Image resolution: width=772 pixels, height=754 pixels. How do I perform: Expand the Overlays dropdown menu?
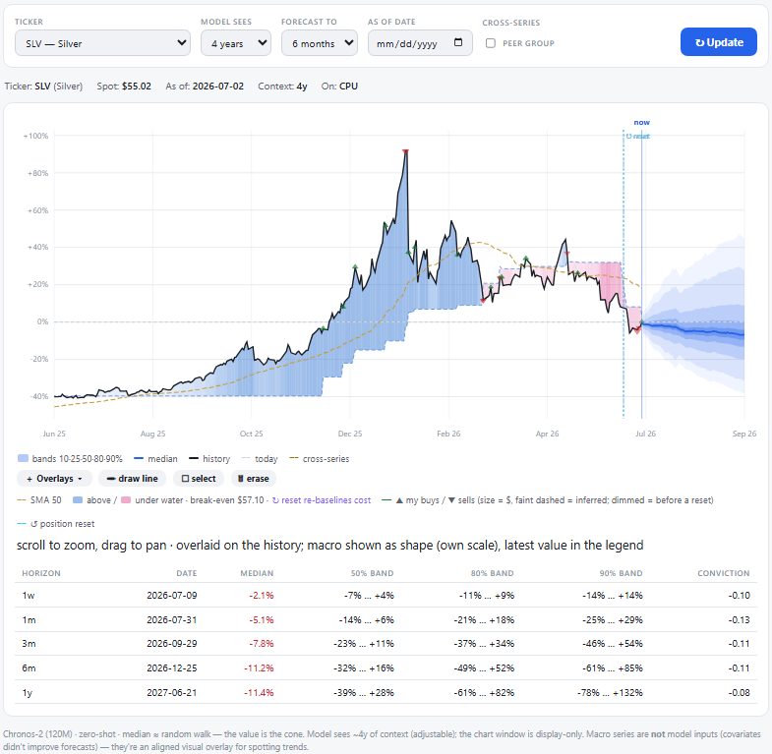click(54, 479)
